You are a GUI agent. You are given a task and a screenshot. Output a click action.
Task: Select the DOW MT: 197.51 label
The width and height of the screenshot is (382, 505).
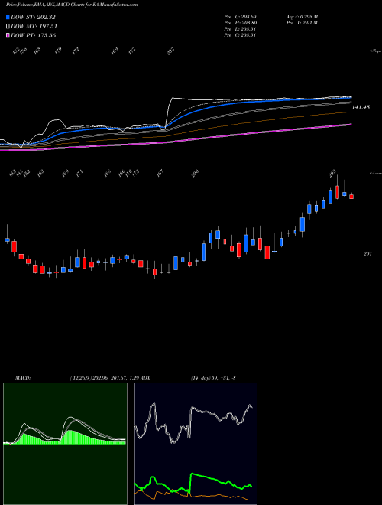pos(34,26)
